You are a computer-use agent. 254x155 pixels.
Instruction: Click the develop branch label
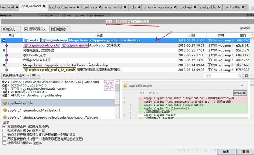[x=32, y=40]
